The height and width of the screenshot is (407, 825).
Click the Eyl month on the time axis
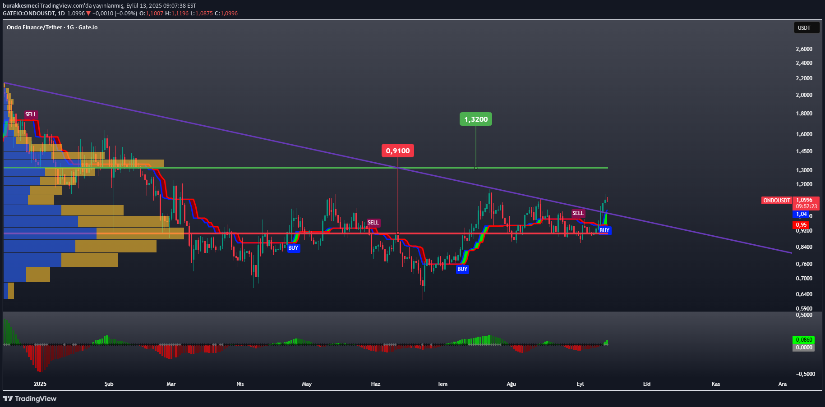pyautogui.click(x=580, y=384)
